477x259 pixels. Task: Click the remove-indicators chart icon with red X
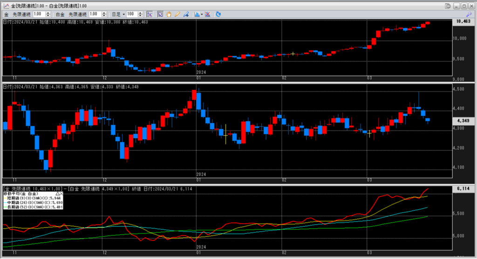click(208, 14)
